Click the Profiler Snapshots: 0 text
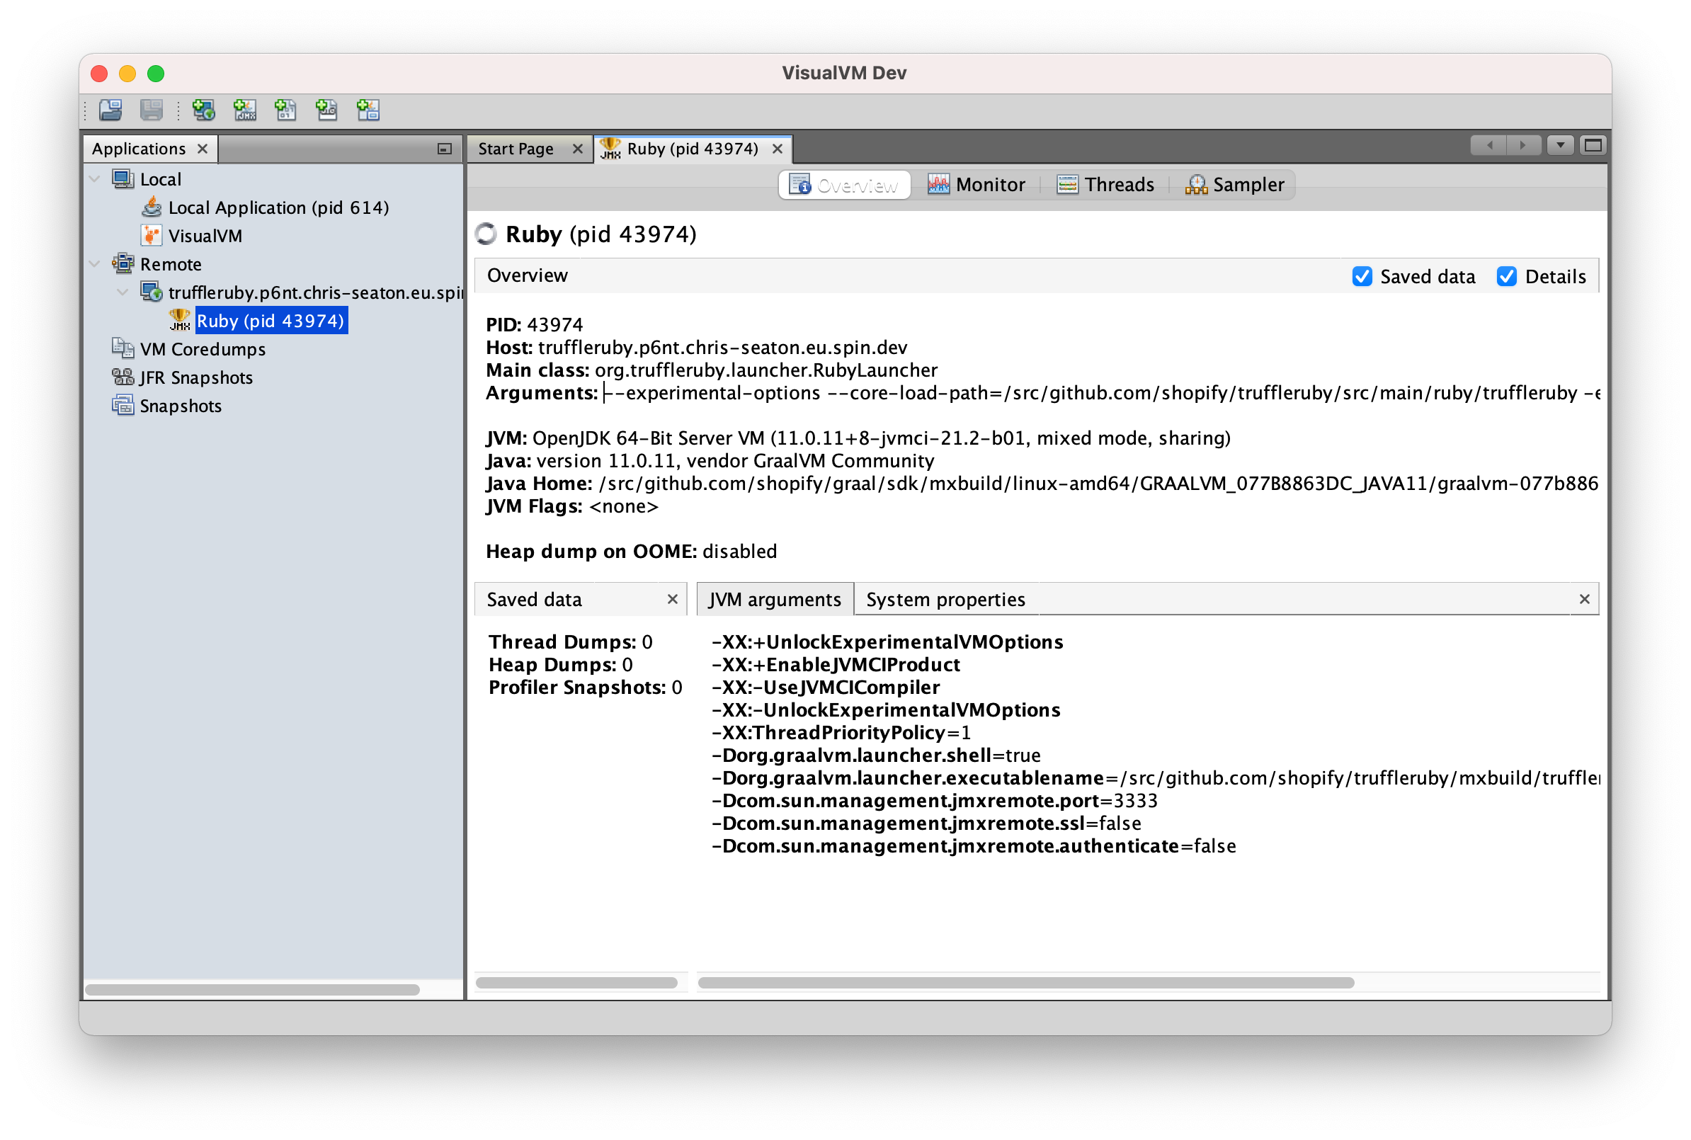Screen dimensions: 1691x1140 pyautogui.click(x=585, y=687)
